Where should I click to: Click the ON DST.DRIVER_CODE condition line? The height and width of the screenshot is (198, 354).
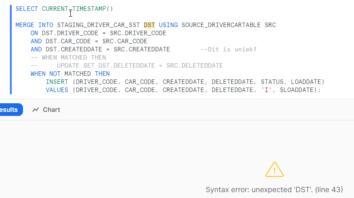(x=98, y=33)
